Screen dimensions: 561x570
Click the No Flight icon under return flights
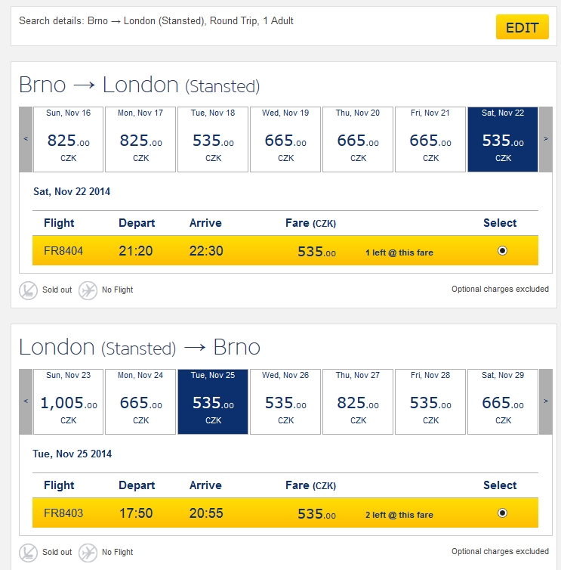point(88,553)
